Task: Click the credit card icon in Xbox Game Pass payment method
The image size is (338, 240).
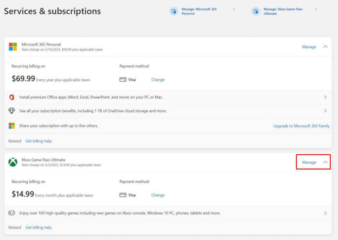Action: coord(123,195)
